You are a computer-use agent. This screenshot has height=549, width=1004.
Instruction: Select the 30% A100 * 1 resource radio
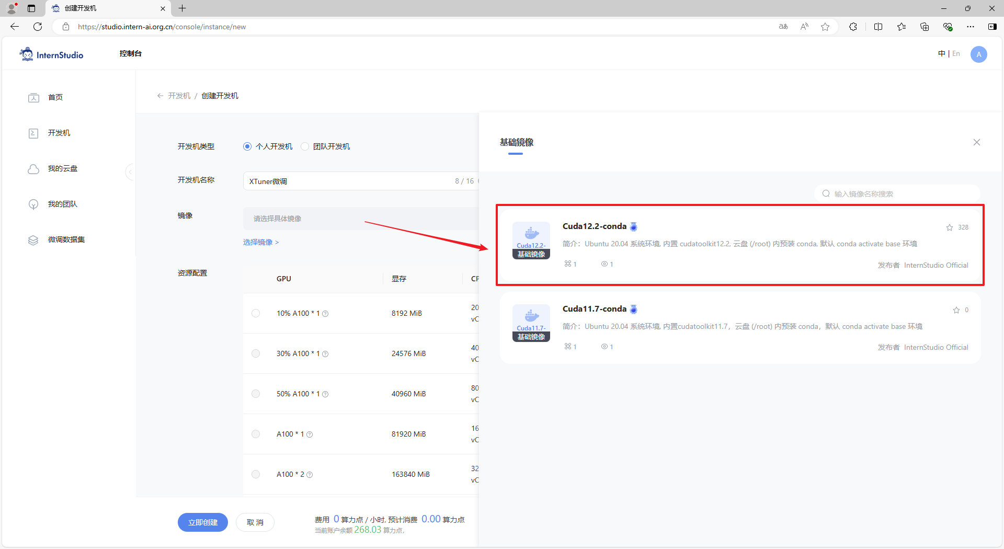pos(256,353)
